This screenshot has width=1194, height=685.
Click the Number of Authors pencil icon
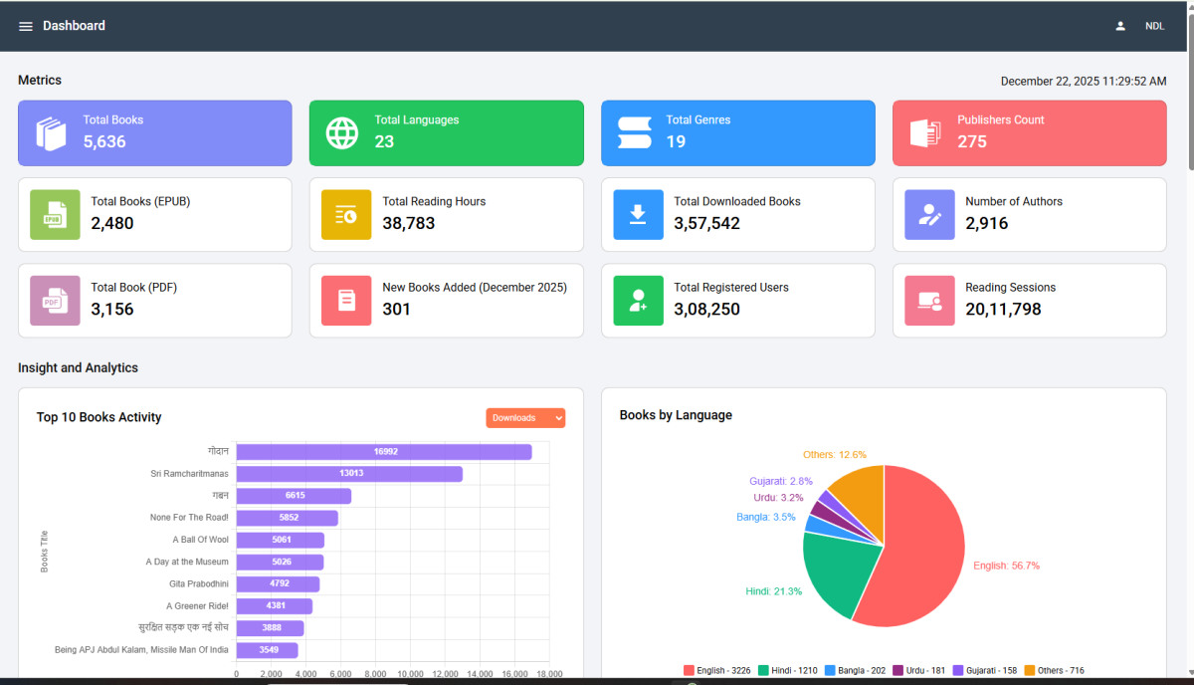pyautogui.click(x=929, y=215)
